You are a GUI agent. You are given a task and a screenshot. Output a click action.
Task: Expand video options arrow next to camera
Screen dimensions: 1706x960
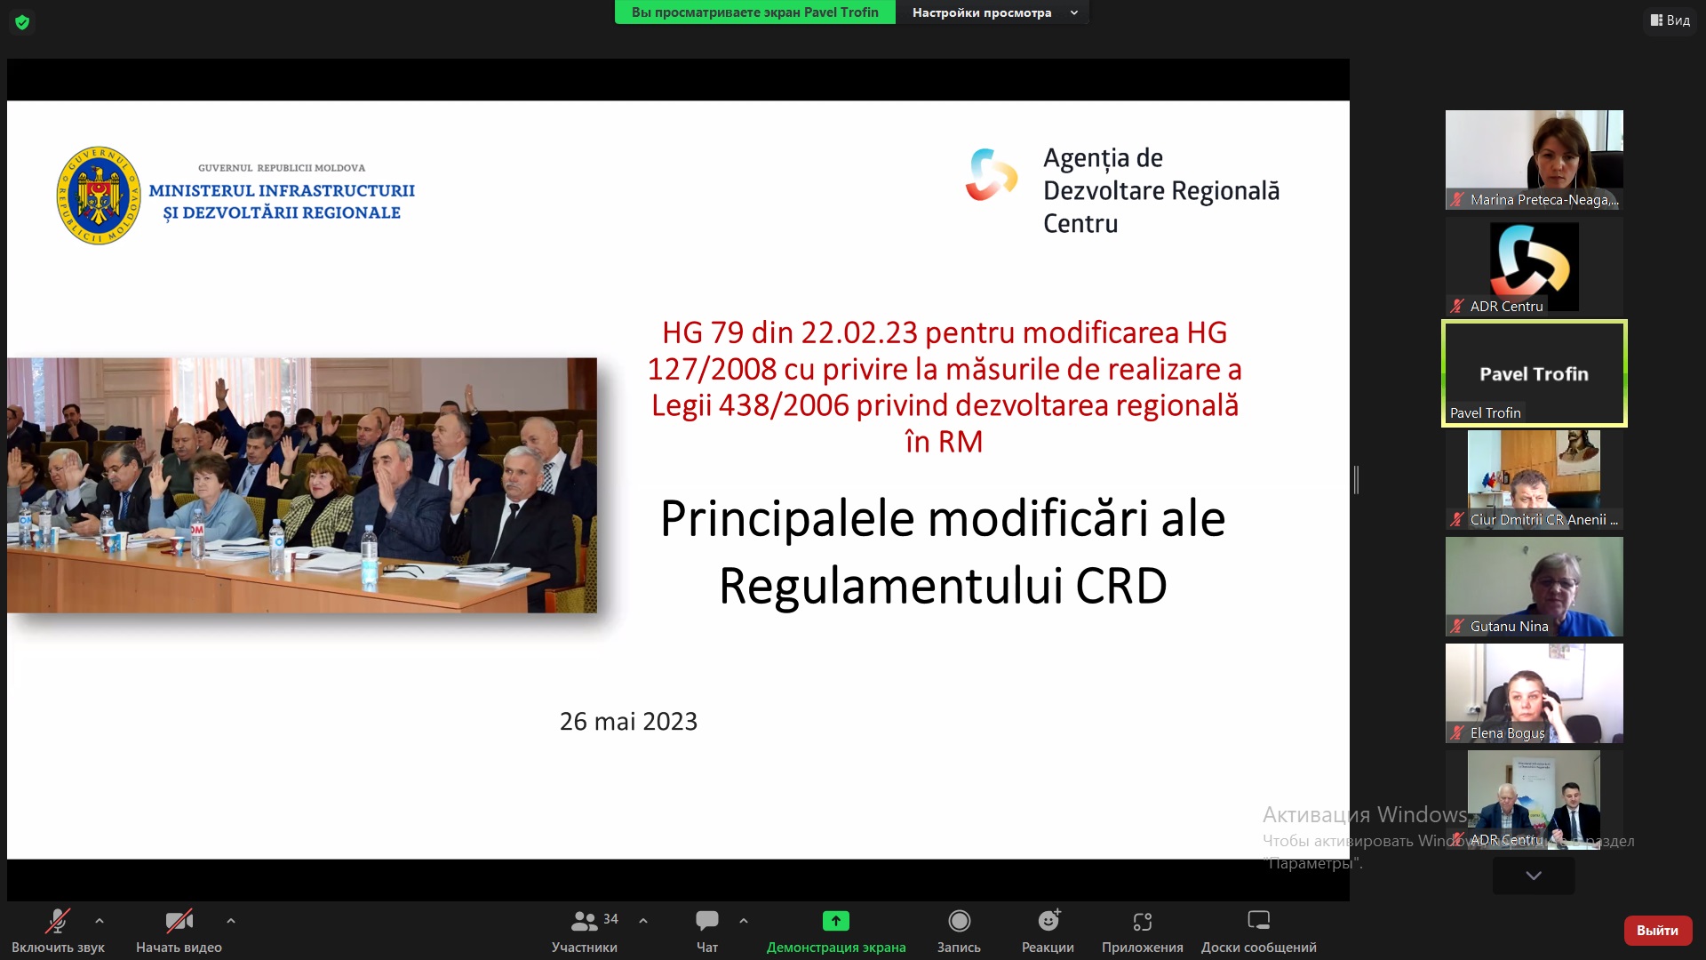click(x=231, y=921)
